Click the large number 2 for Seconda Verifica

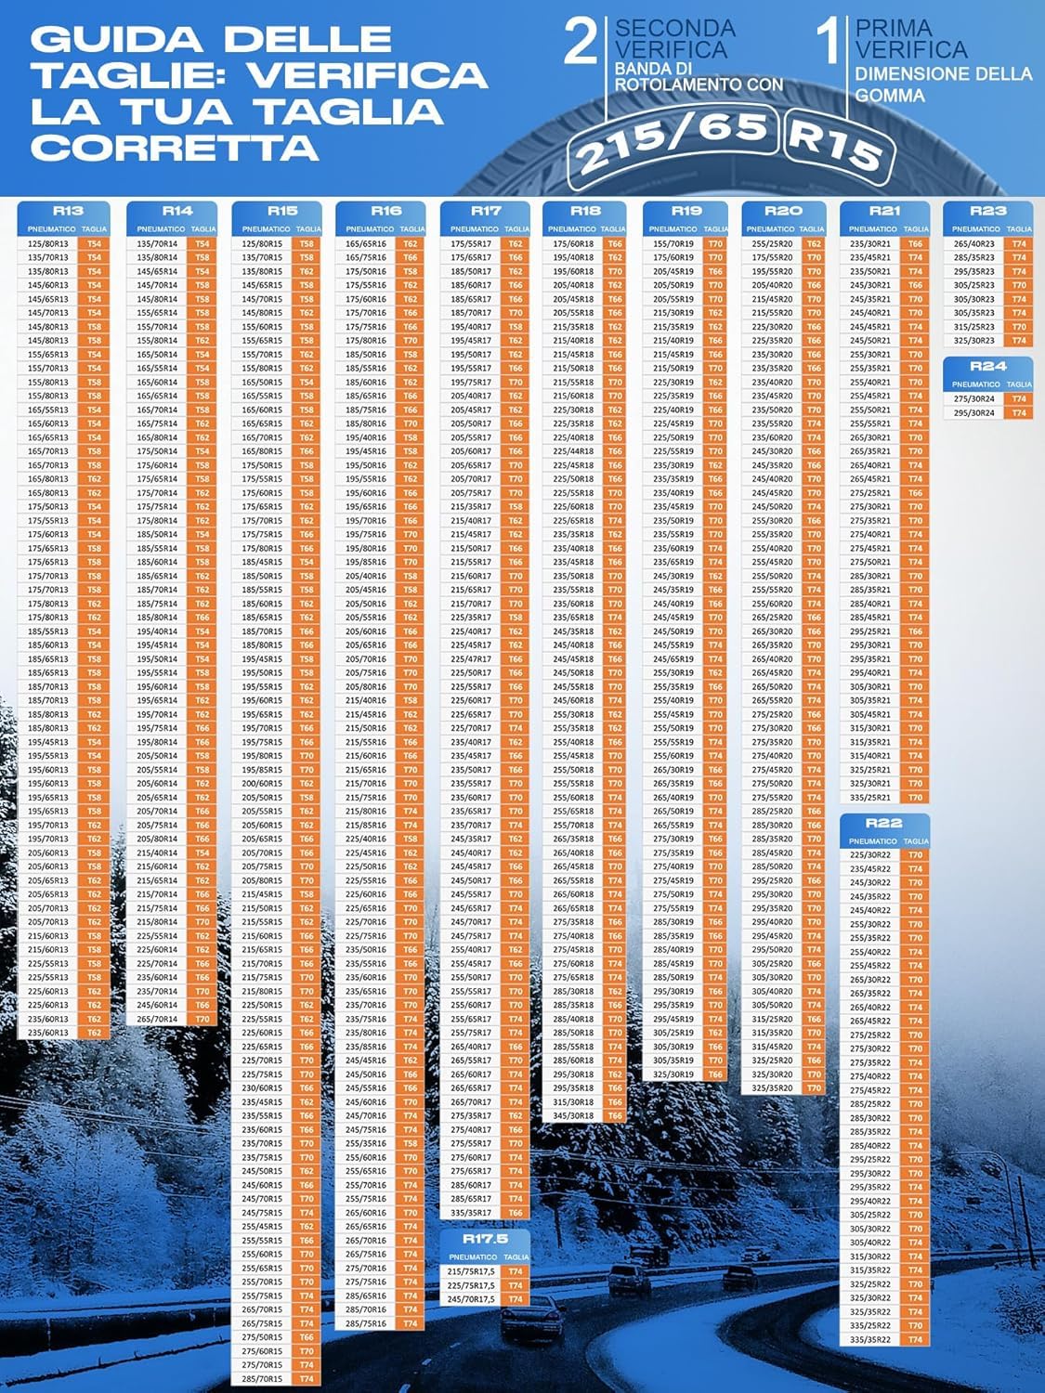tap(581, 42)
